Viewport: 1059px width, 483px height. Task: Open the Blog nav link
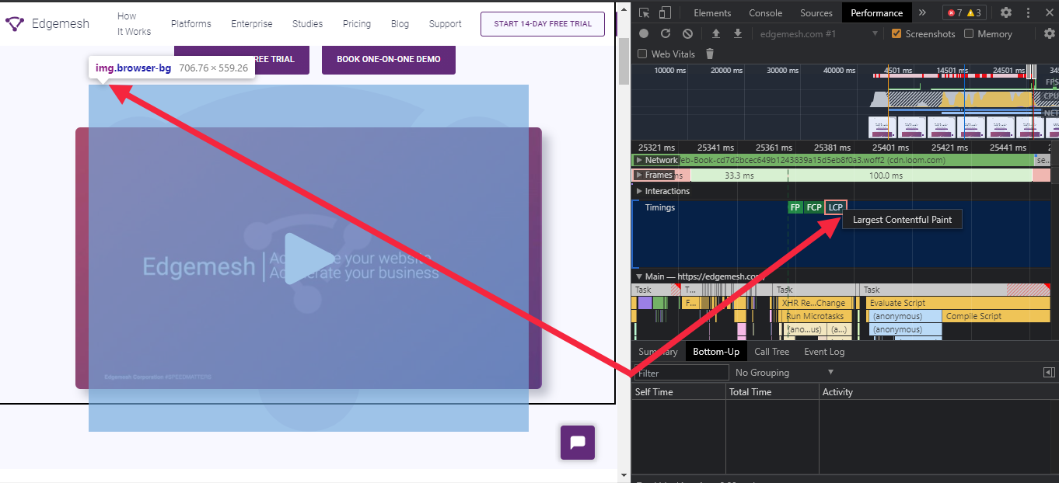(x=400, y=24)
